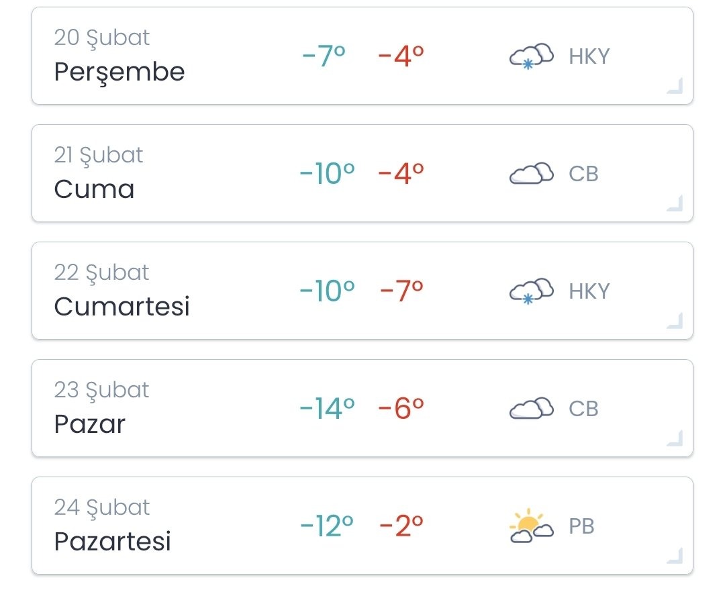Open the Perşembe day name
This screenshot has width=725, height=590.
[119, 72]
